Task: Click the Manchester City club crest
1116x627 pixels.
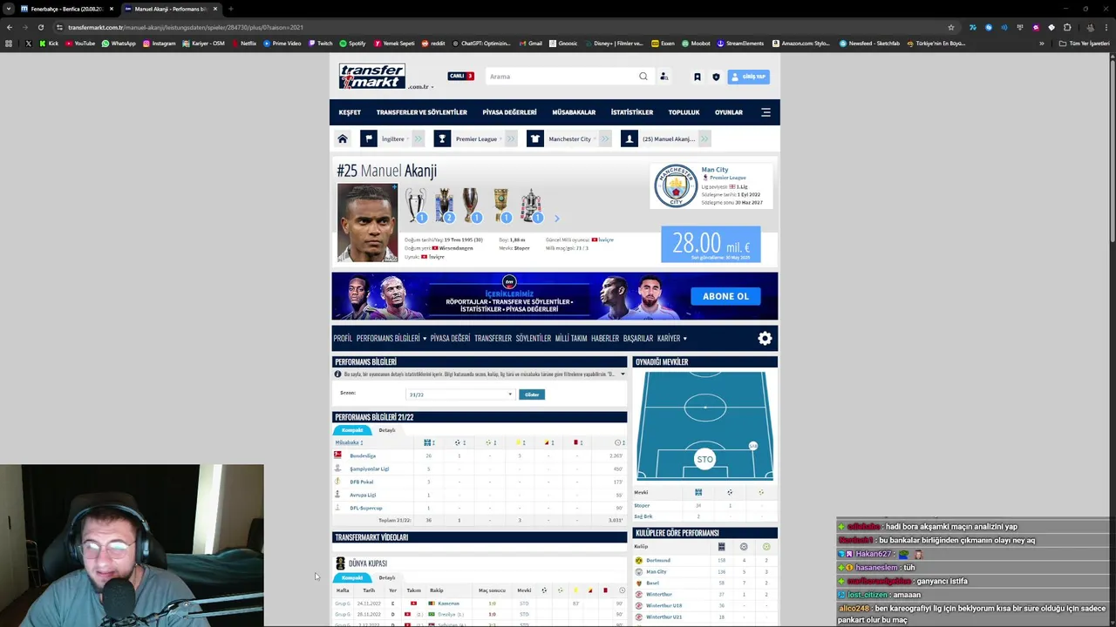Action: coord(676,186)
